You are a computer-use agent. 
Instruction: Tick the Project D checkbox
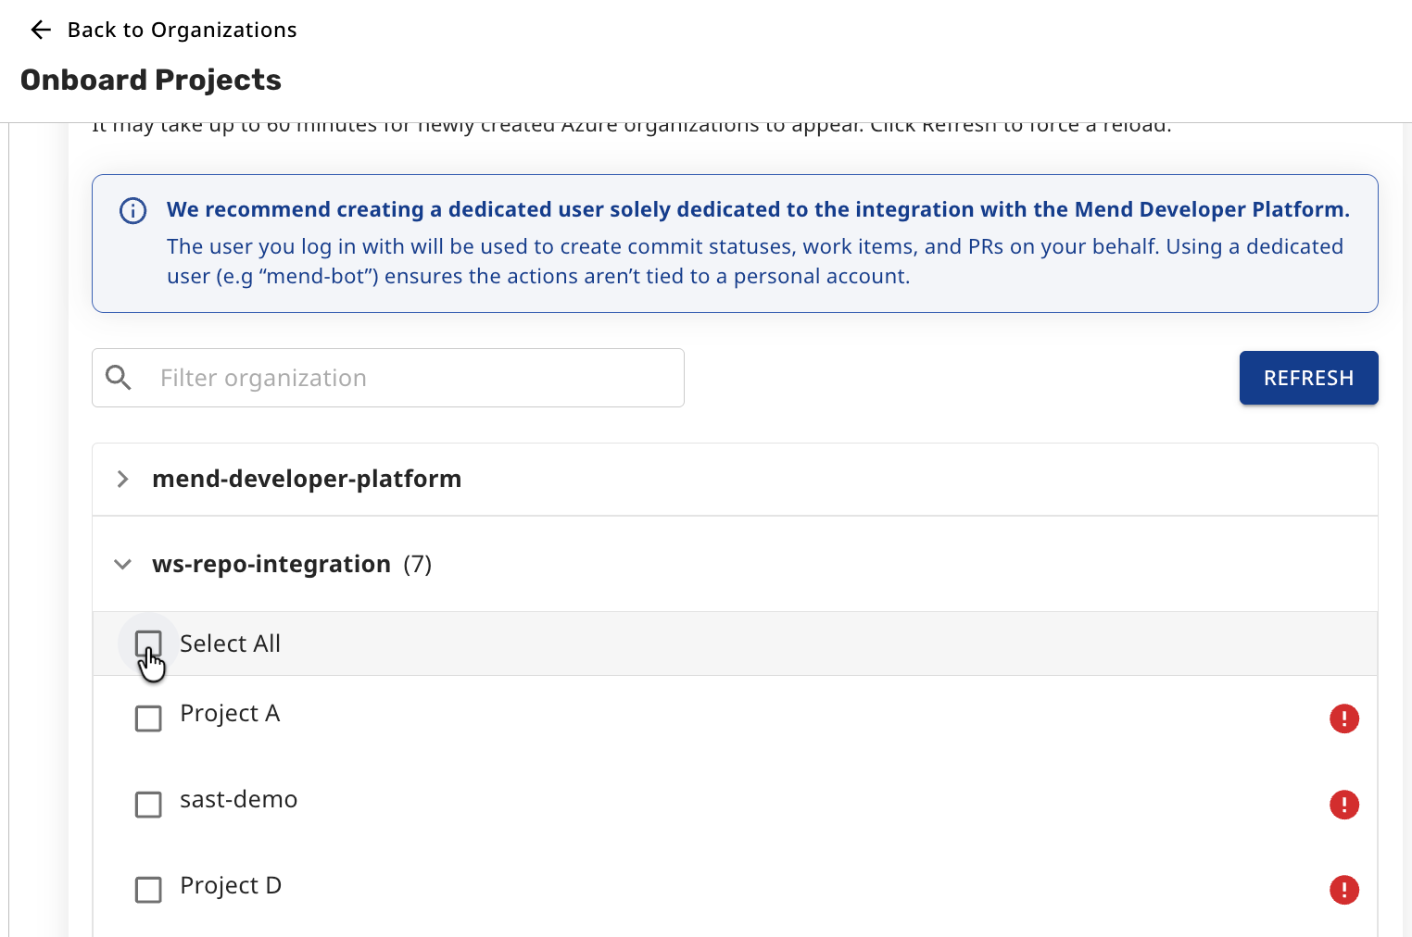148,890
